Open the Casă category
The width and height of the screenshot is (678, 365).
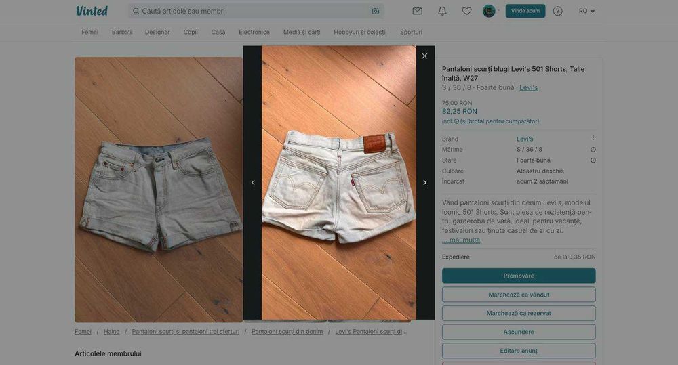coord(218,32)
